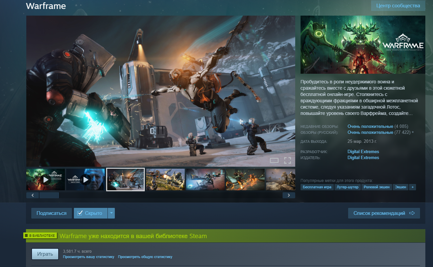Select the blue-toned screenshot thumbnail

coord(205,180)
